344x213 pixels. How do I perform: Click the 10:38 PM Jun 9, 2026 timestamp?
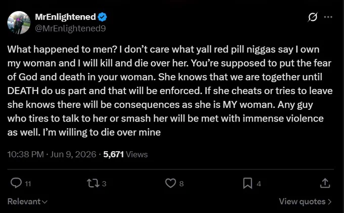point(52,154)
